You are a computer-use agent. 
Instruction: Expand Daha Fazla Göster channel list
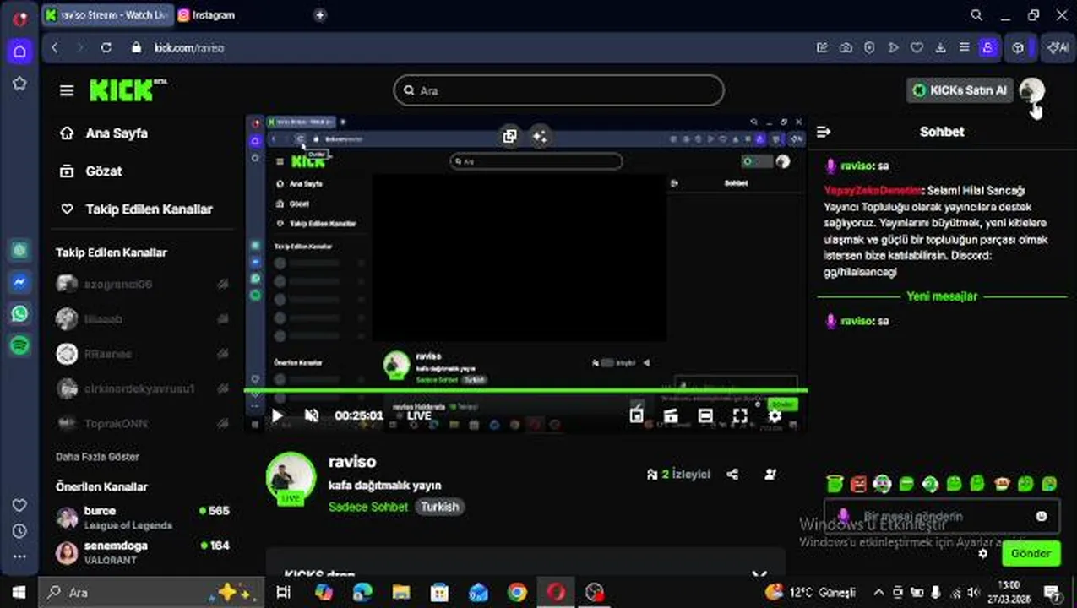click(x=97, y=457)
